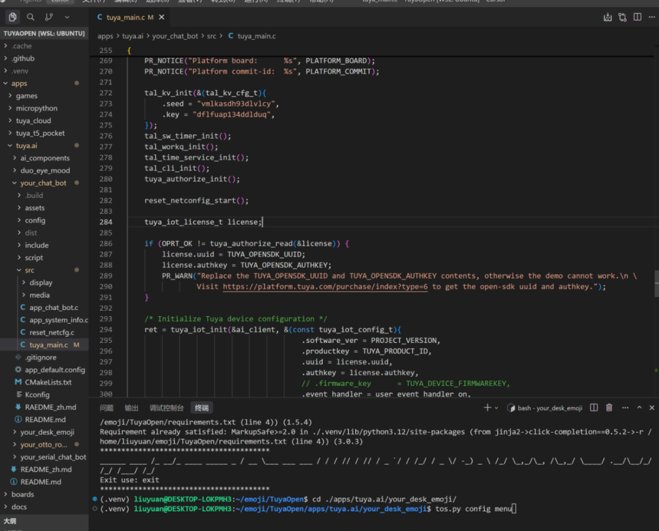The image size is (659, 531).
Task: Maximize the terminal panel with caret
Action: tap(639, 407)
